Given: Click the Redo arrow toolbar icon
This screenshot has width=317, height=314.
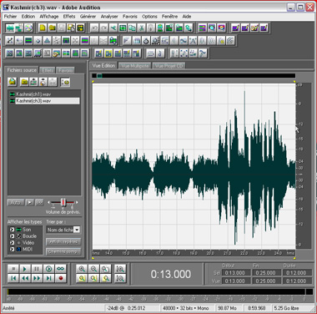Looking at the screenshot, I should pos(104,28).
